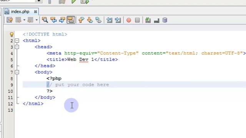Click the opening <html> tag
The height and width of the screenshot is (138, 246).
[32, 41]
